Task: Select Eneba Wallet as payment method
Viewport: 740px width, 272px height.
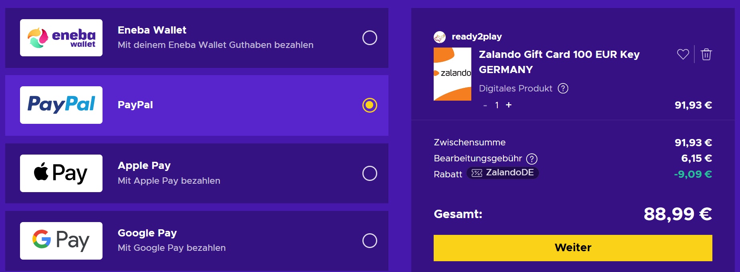Action: coord(370,38)
